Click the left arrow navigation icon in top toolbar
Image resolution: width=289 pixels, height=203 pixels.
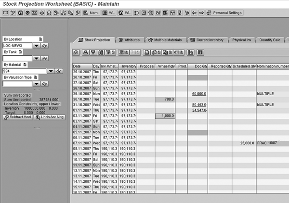(x=194, y=12)
